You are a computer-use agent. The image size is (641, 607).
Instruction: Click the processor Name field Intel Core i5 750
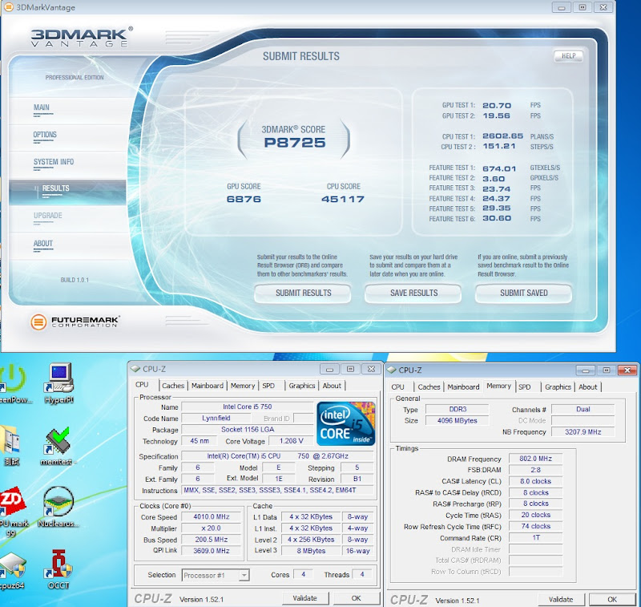248,407
